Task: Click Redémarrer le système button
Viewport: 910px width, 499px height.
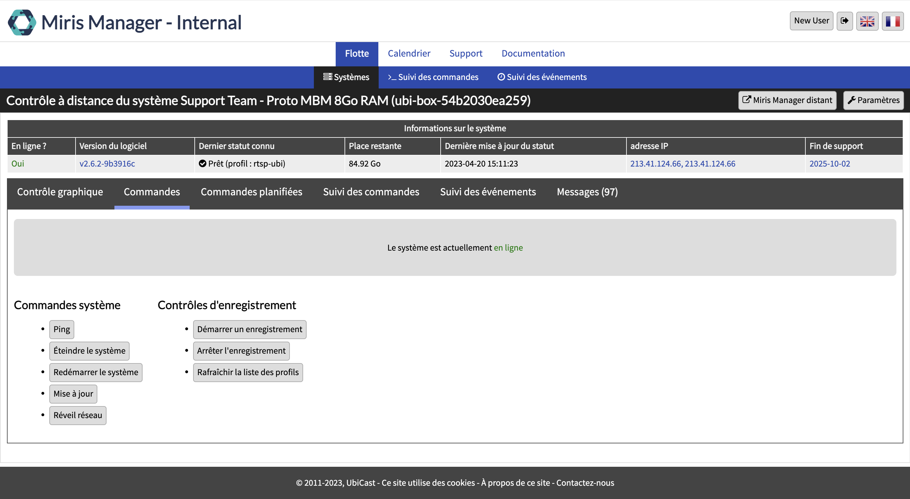Action: point(96,373)
